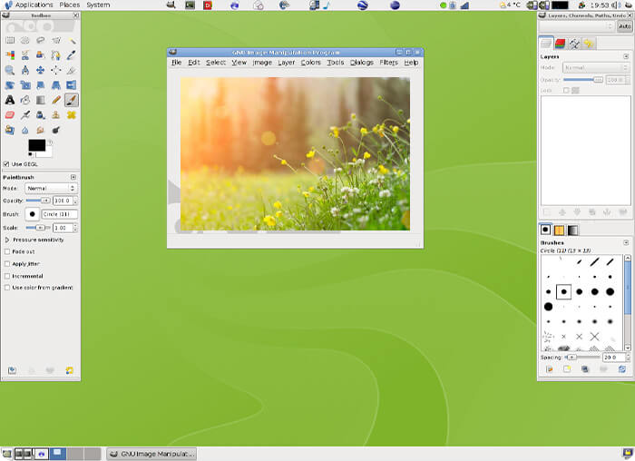Open the Brushes dock tab menu button
Screen dimensions: 635x461
pyautogui.click(x=626, y=242)
